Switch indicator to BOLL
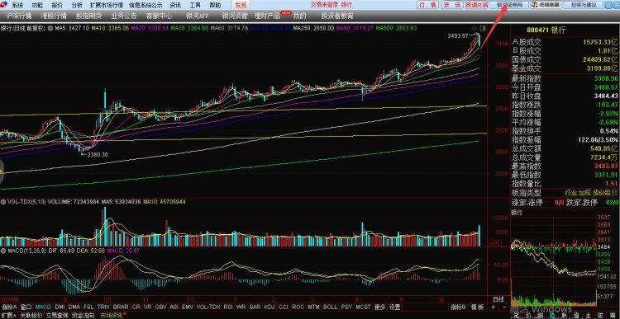 click(x=330, y=307)
